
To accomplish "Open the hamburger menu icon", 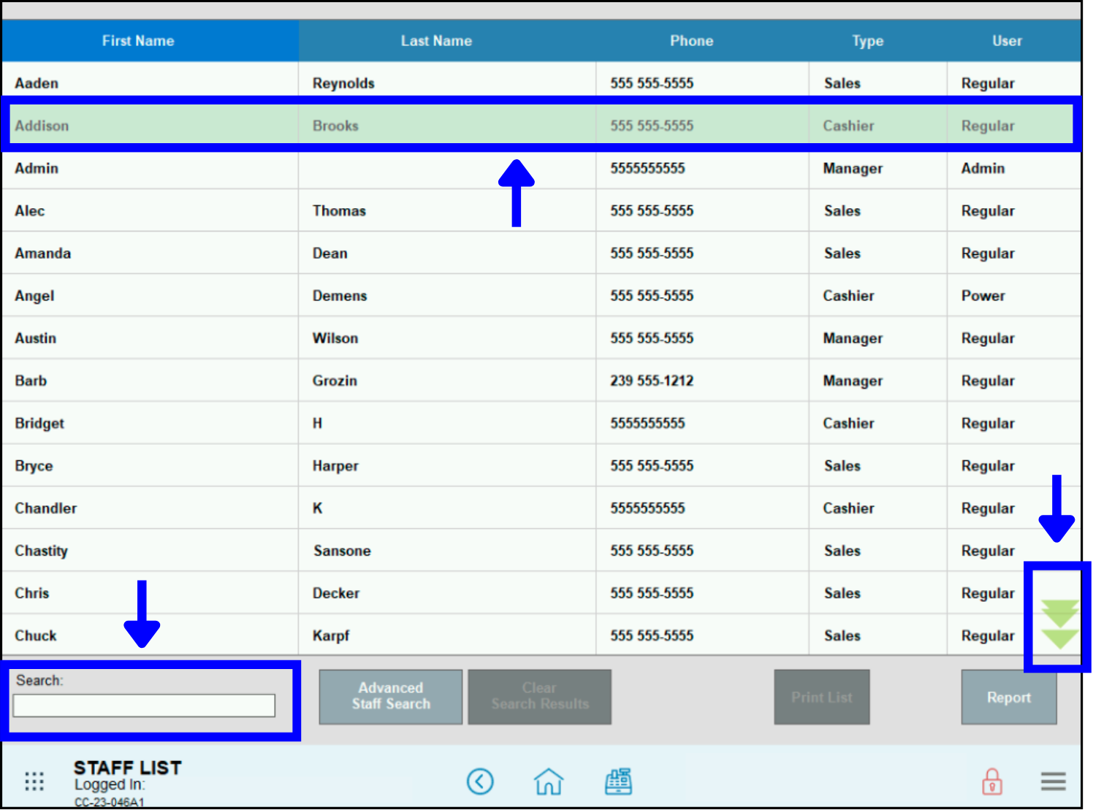I will tap(1053, 782).
